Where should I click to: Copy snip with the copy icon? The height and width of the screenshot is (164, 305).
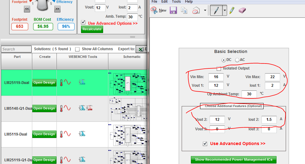tap(184, 10)
